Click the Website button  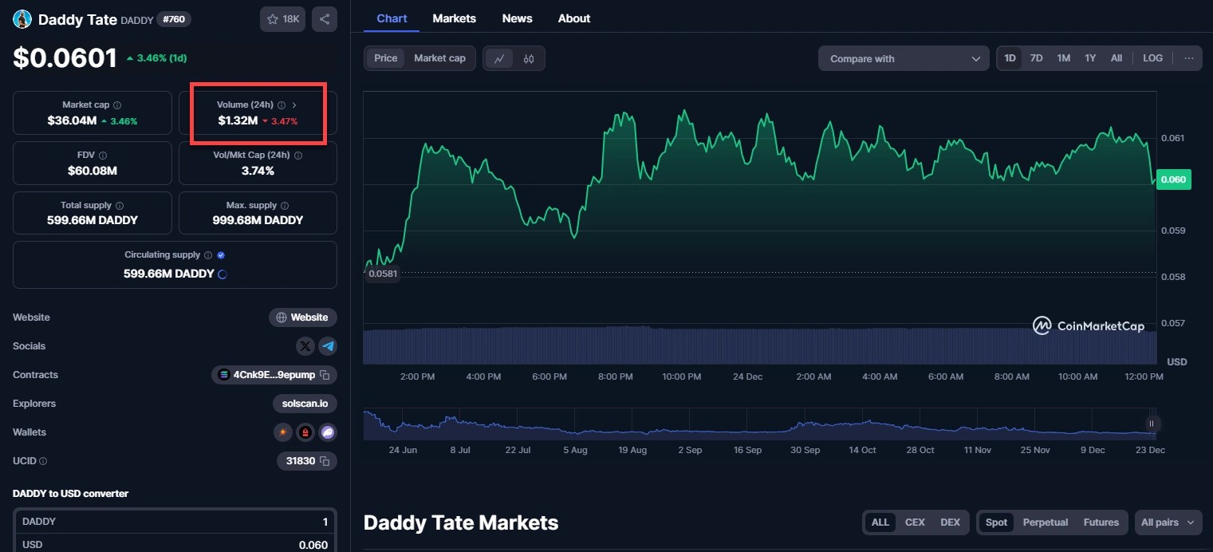tap(302, 317)
